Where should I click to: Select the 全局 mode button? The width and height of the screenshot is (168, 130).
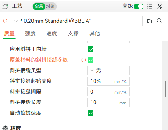(39, 6)
